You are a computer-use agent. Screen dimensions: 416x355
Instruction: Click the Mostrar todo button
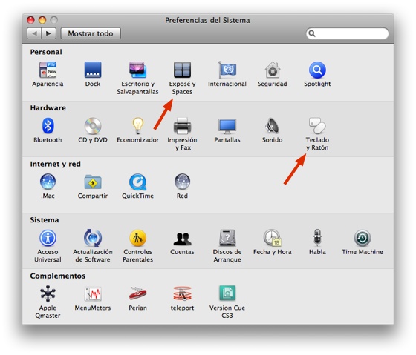(91, 33)
